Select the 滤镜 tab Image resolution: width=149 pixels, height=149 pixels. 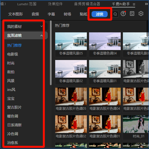point(100,14)
